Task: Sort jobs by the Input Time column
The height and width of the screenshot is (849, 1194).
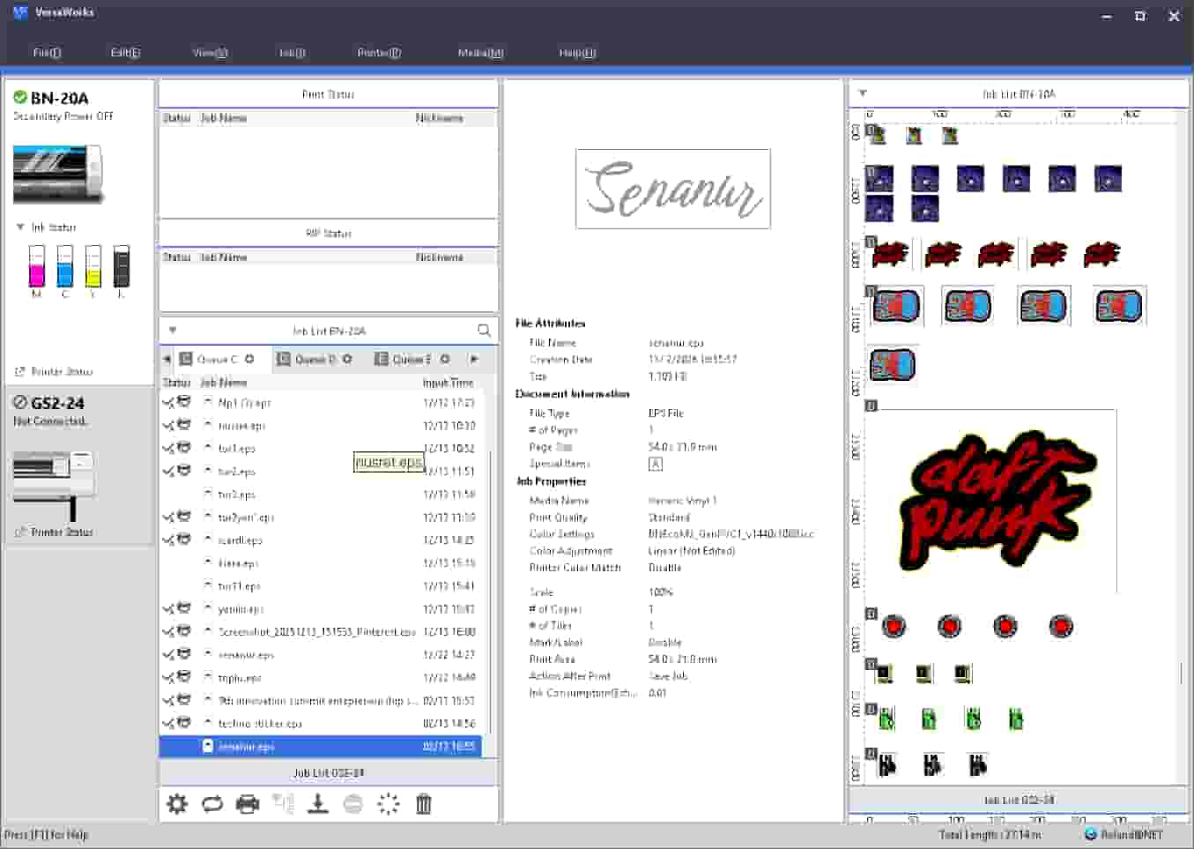Action: [448, 383]
